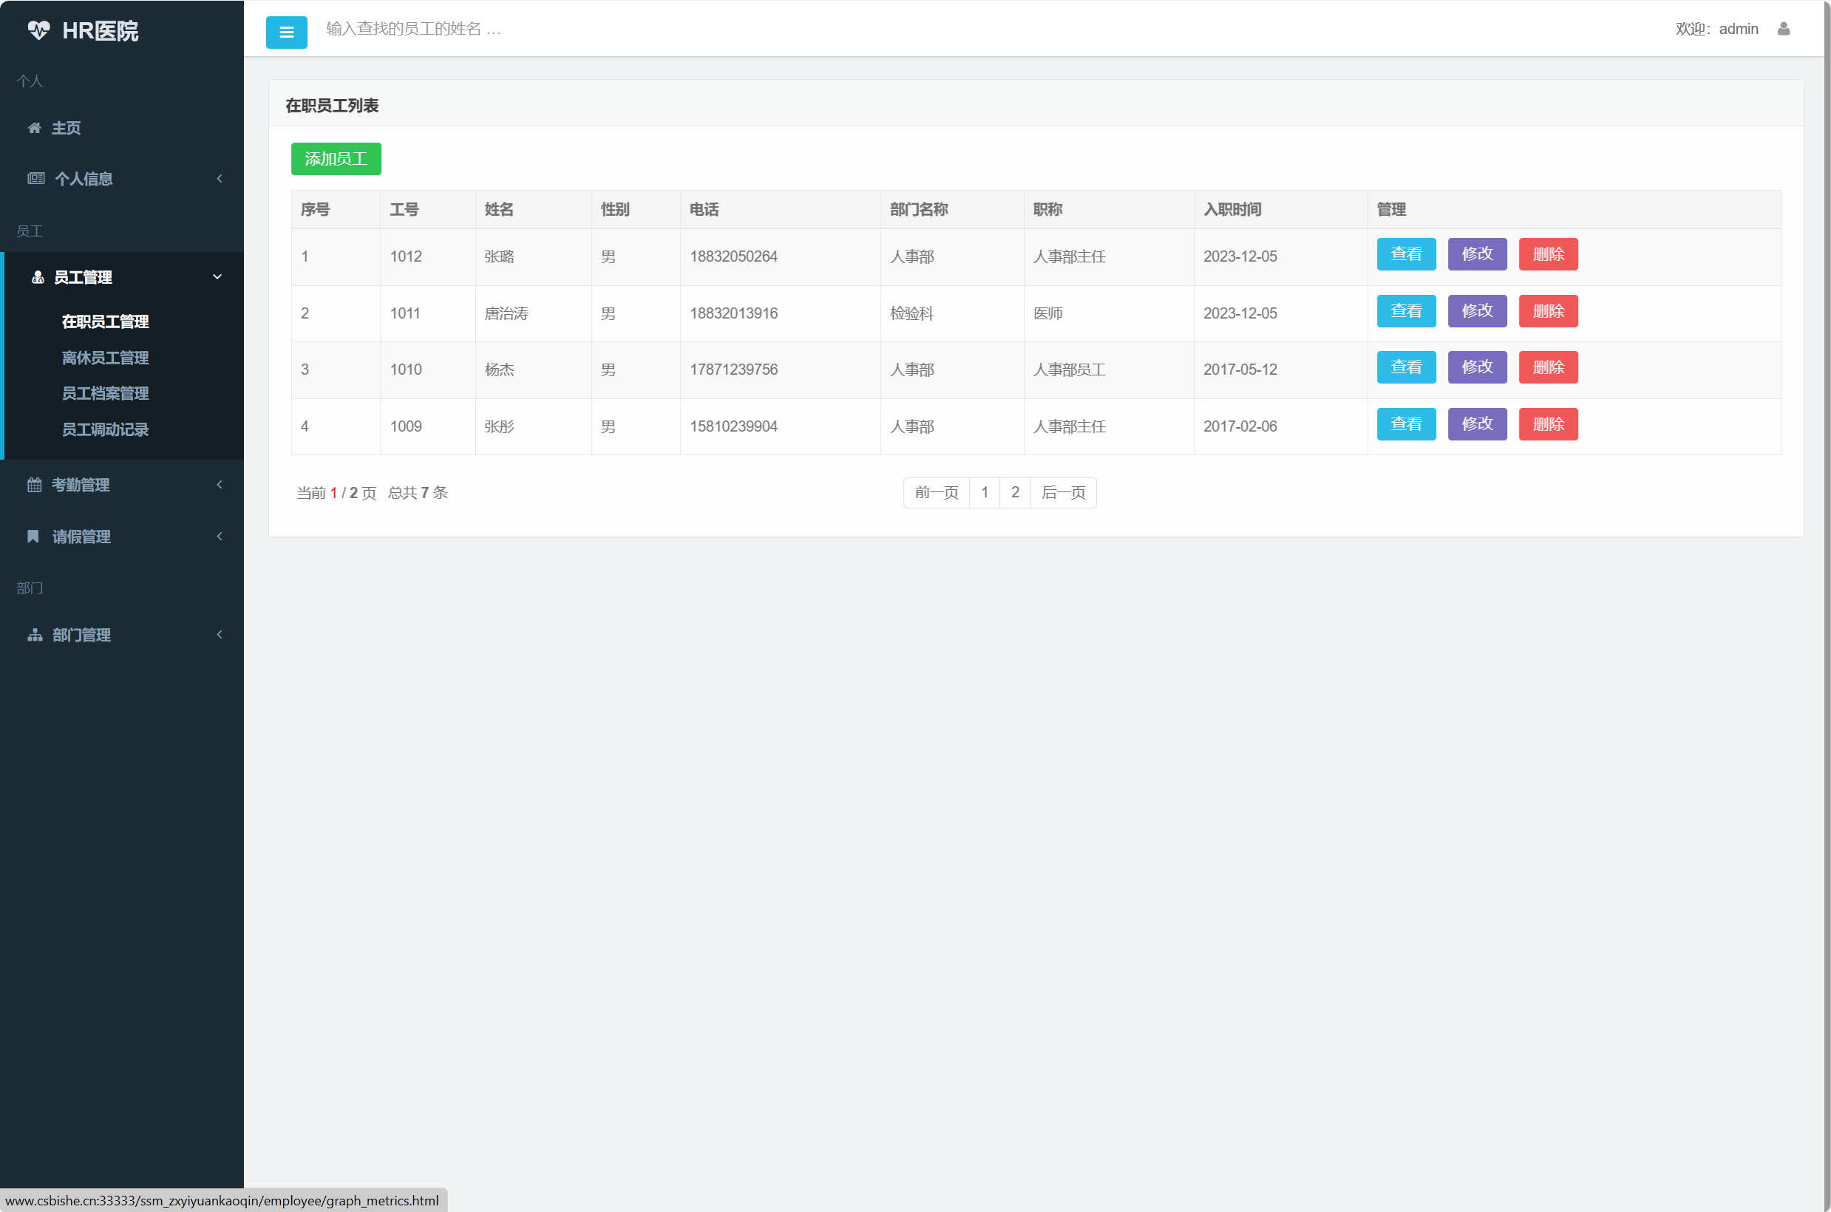Click the green 添加员工 button
Image resolution: width=1831 pixels, height=1212 pixels.
(x=336, y=158)
